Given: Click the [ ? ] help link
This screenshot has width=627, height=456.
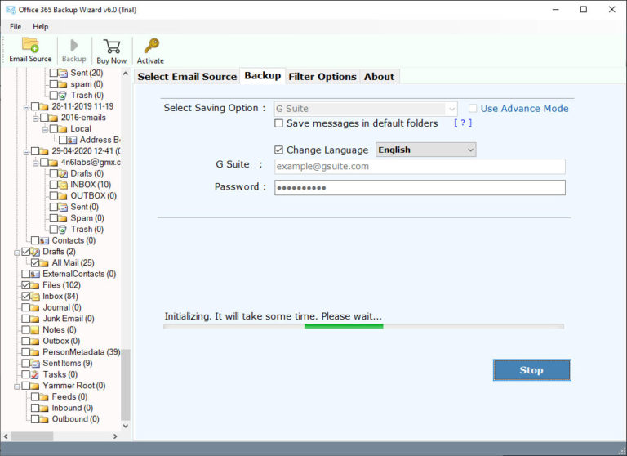Looking at the screenshot, I should click(x=463, y=123).
